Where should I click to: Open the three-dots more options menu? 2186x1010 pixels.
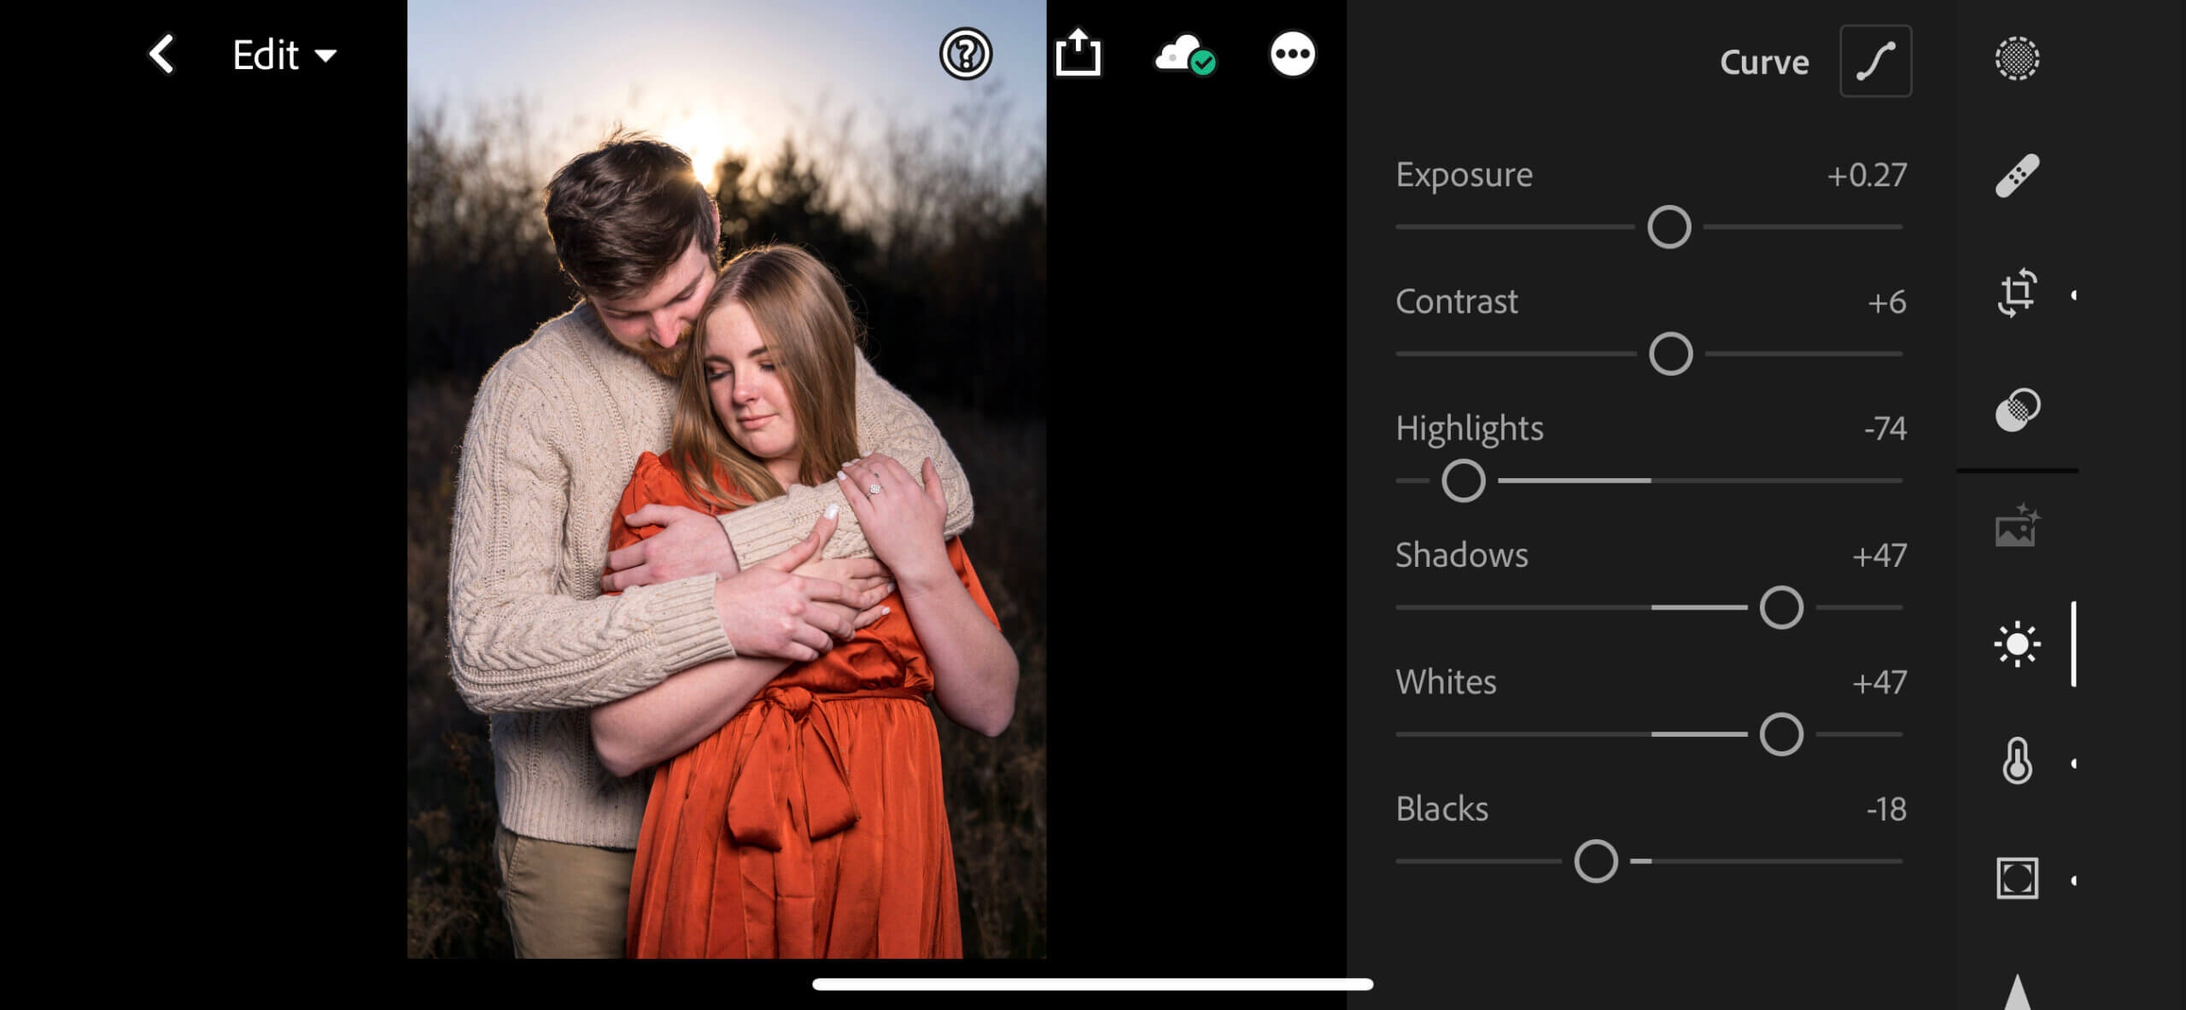(1292, 55)
